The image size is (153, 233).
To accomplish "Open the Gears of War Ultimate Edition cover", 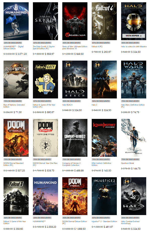I will coord(75,21).
